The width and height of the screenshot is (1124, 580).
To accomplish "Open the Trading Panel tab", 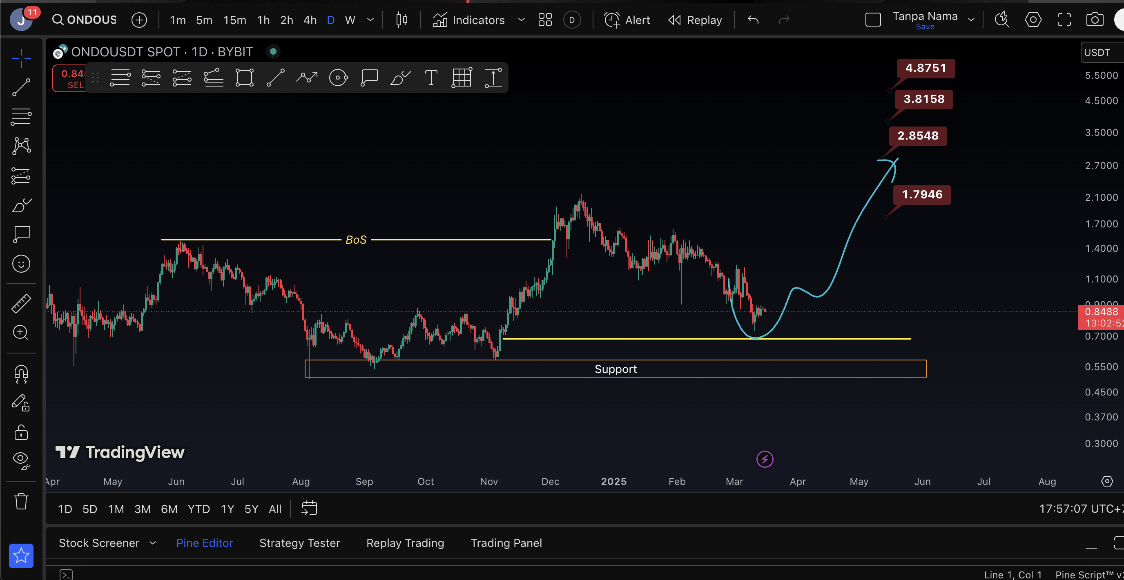I will coord(506,543).
